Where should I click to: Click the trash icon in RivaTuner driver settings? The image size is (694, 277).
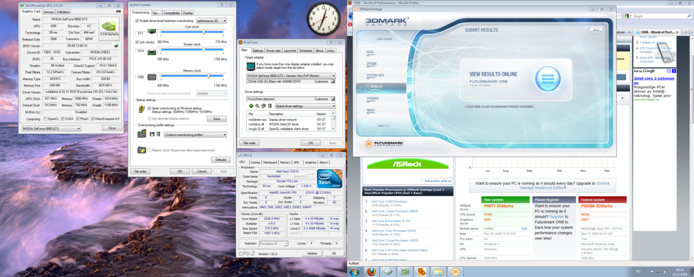[270, 106]
